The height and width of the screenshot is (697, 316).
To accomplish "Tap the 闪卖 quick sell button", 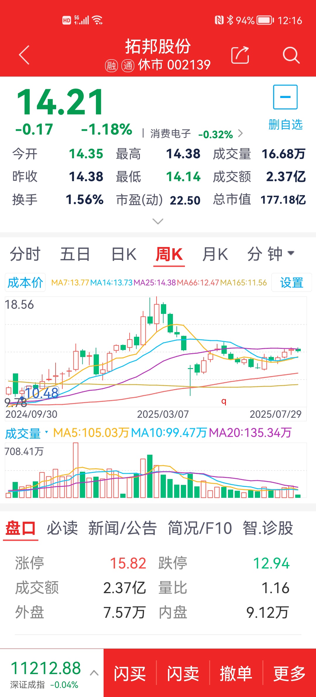I will 183,673.
